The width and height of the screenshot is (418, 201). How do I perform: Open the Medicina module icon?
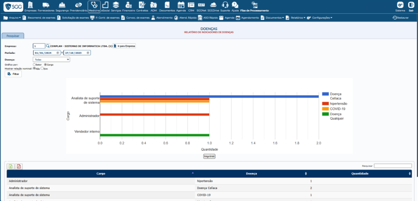click(x=94, y=7)
